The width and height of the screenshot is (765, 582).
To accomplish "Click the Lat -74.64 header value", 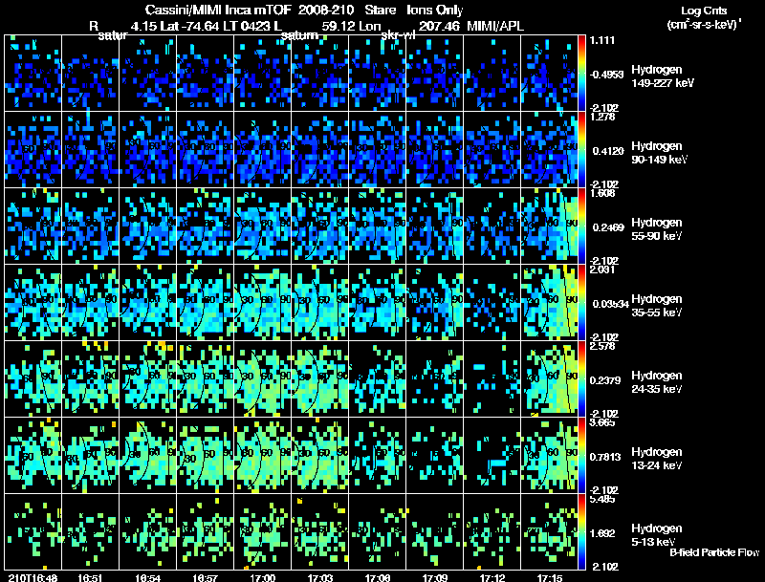I will pyautogui.click(x=189, y=26).
